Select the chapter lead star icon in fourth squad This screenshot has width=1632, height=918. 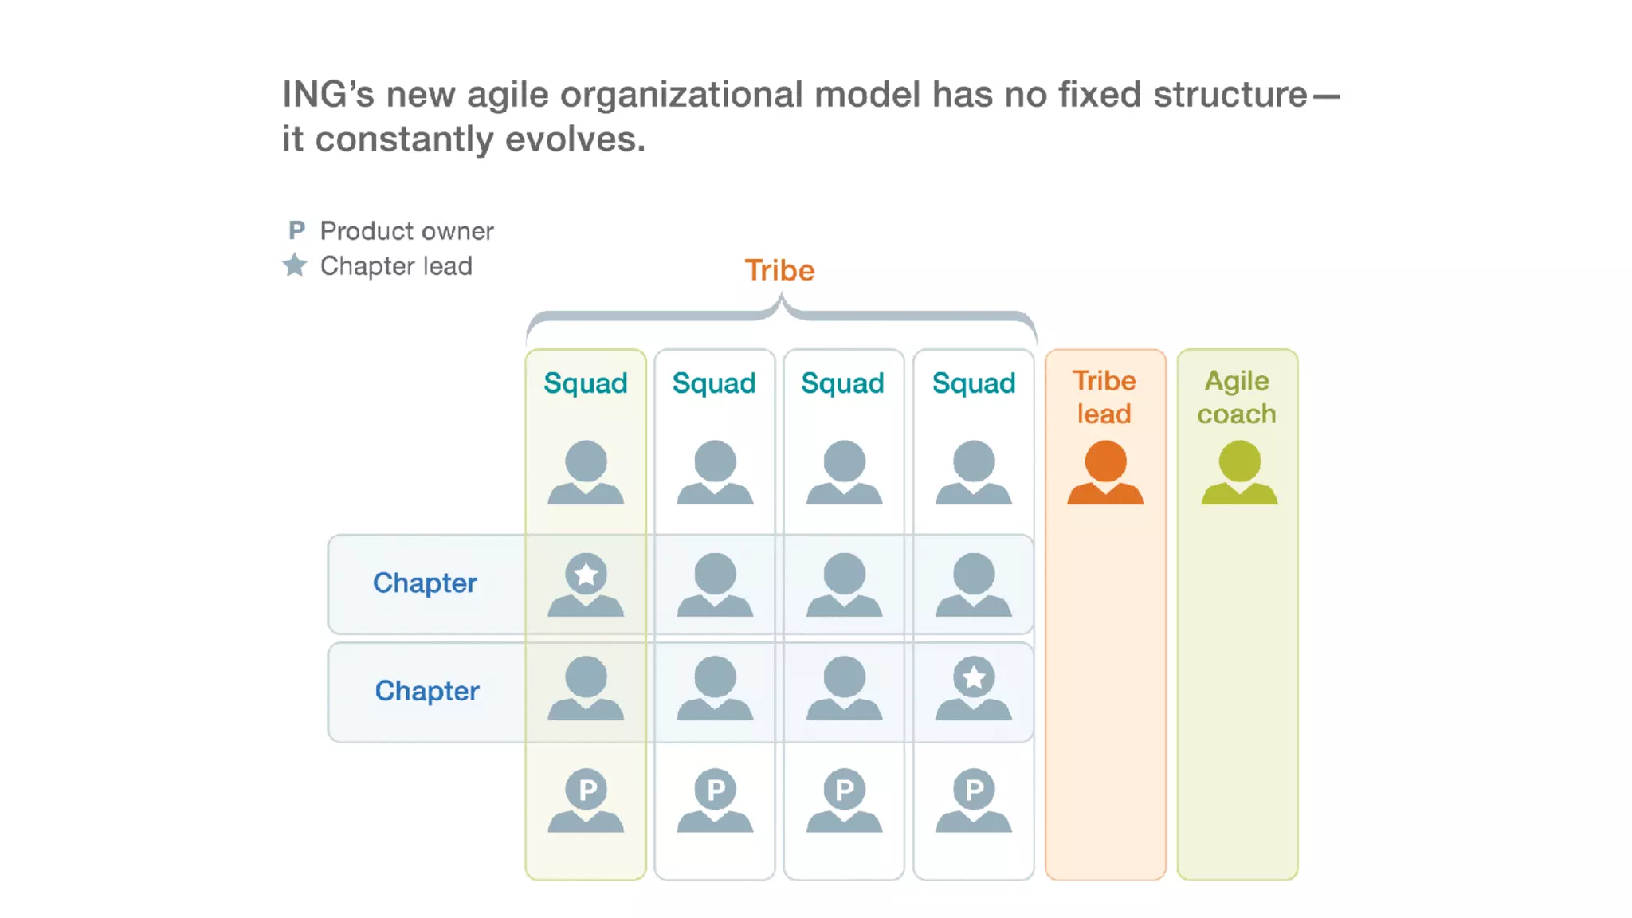[x=973, y=678]
